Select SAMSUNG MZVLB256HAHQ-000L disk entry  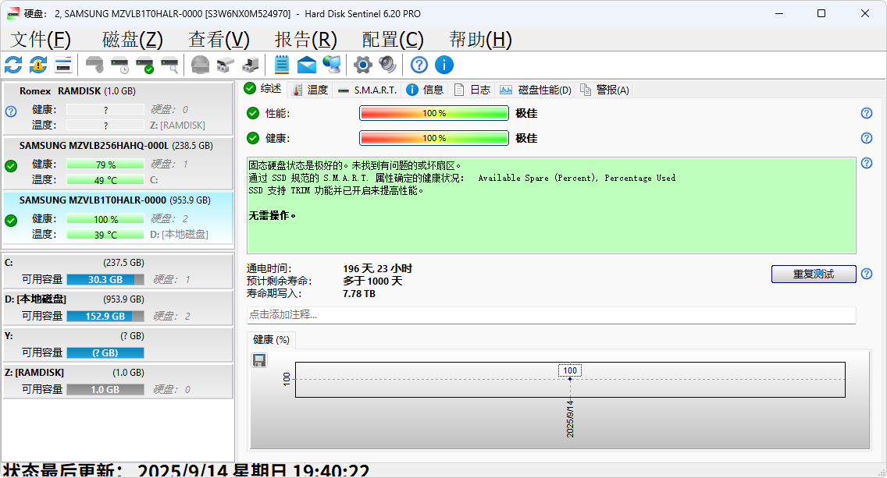(x=118, y=163)
